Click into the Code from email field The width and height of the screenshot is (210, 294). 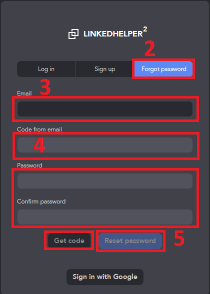coord(105,145)
